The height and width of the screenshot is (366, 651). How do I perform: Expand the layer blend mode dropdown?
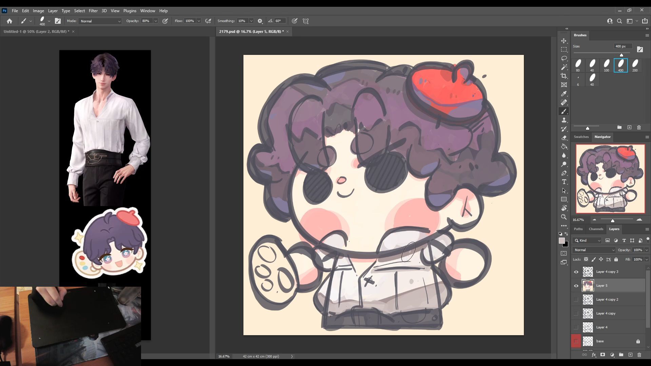(594, 250)
